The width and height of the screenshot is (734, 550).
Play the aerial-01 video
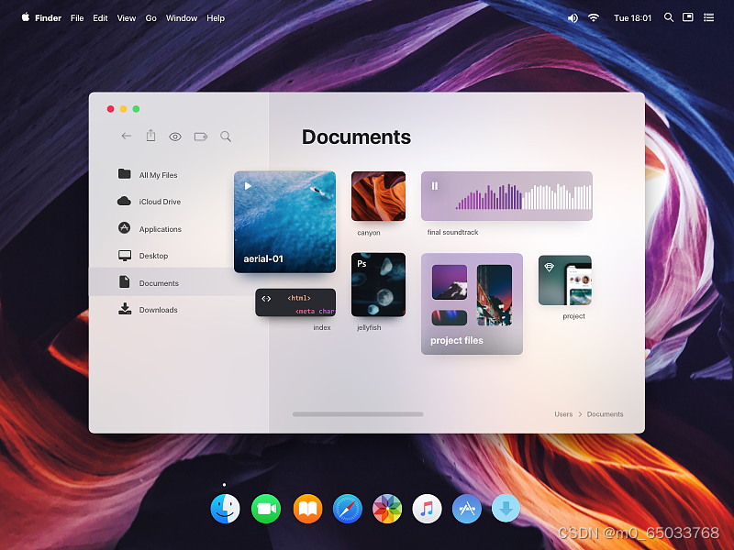tap(248, 186)
